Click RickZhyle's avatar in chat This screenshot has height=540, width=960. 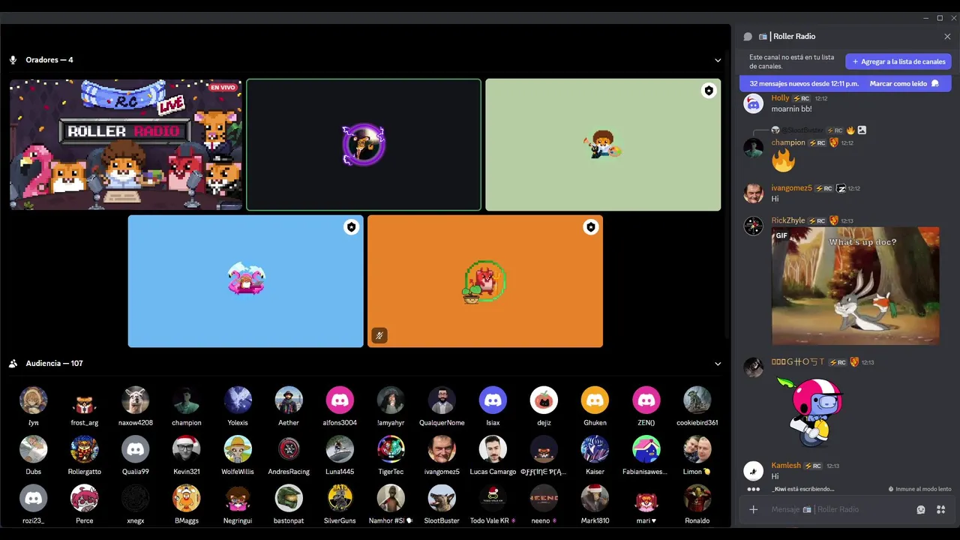[753, 226]
